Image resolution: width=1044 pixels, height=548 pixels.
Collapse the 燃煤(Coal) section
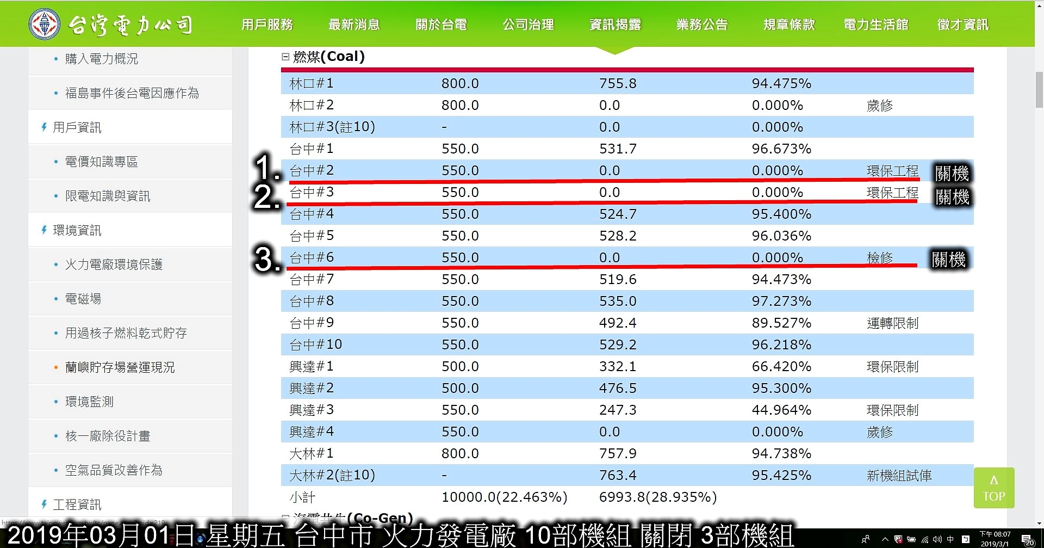point(285,57)
